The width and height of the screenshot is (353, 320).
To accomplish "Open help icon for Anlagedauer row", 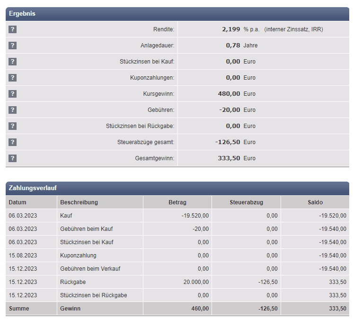I will coord(13,46).
